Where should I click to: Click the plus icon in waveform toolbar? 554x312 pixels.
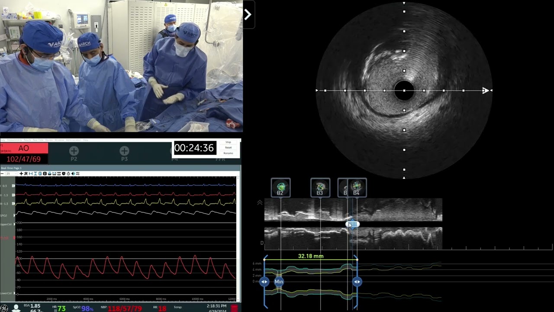click(x=22, y=173)
